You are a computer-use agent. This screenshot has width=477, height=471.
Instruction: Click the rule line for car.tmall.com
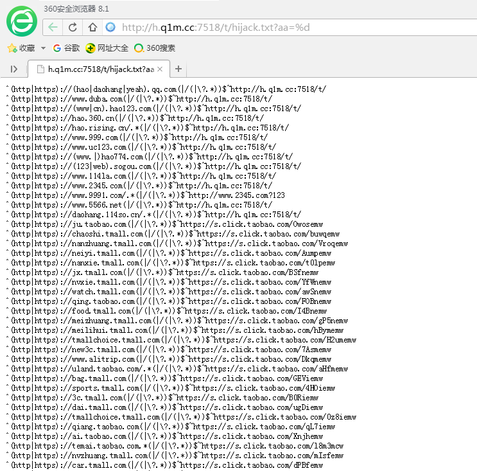[x=164, y=465]
